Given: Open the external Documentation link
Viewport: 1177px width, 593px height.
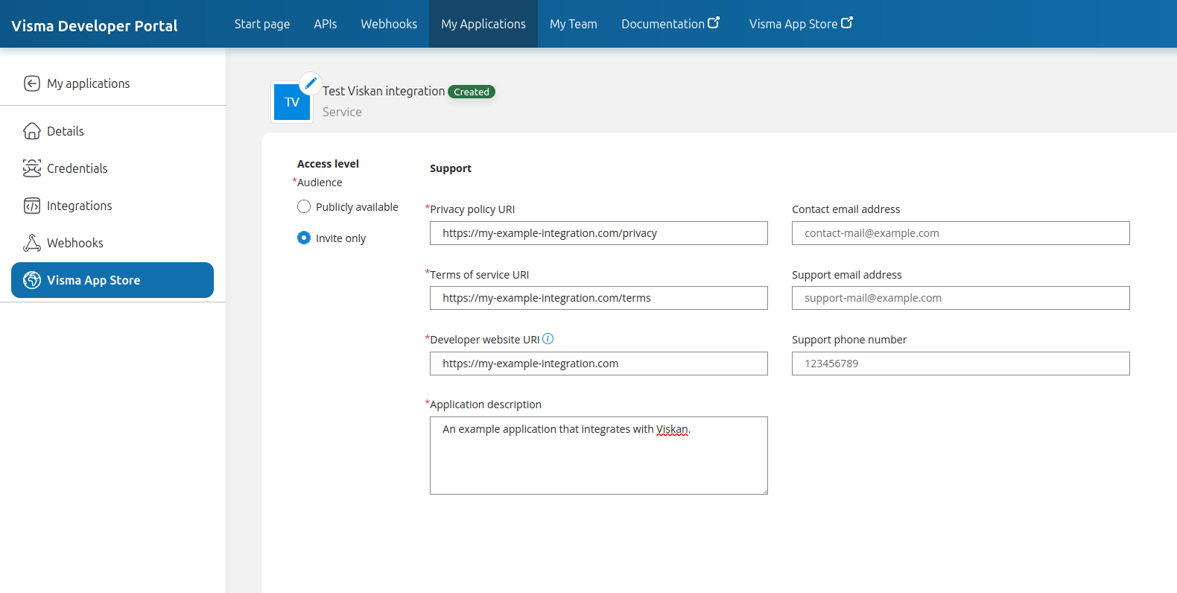Looking at the screenshot, I should click(670, 24).
